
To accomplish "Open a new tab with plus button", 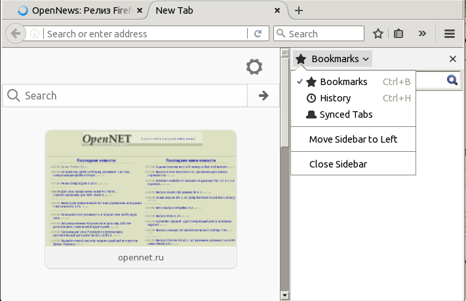I will click(299, 10).
